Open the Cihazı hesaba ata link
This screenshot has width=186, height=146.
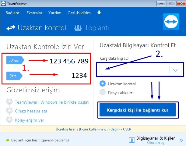(x=31, y=111)
